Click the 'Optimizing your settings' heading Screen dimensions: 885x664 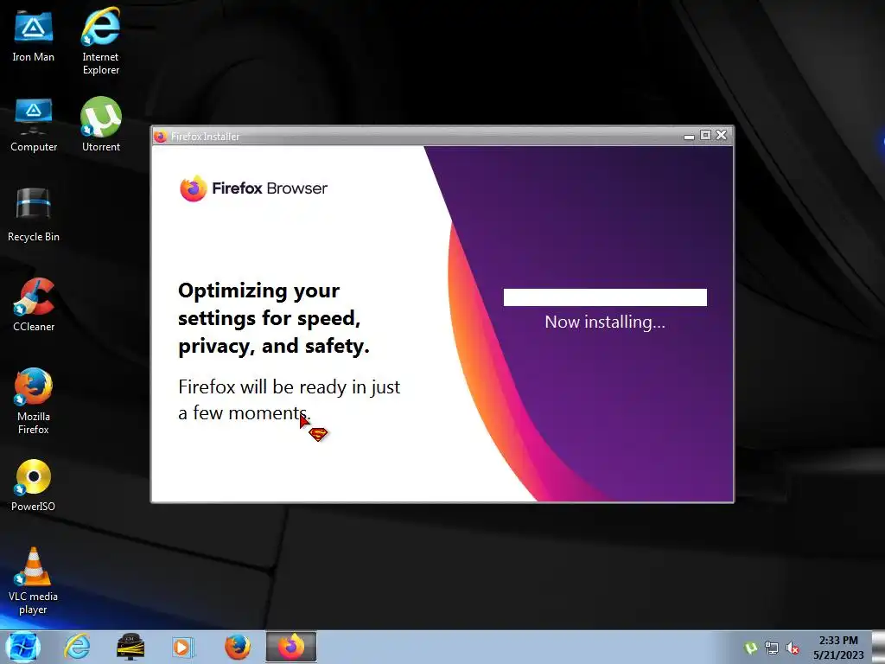click(274, 318)
